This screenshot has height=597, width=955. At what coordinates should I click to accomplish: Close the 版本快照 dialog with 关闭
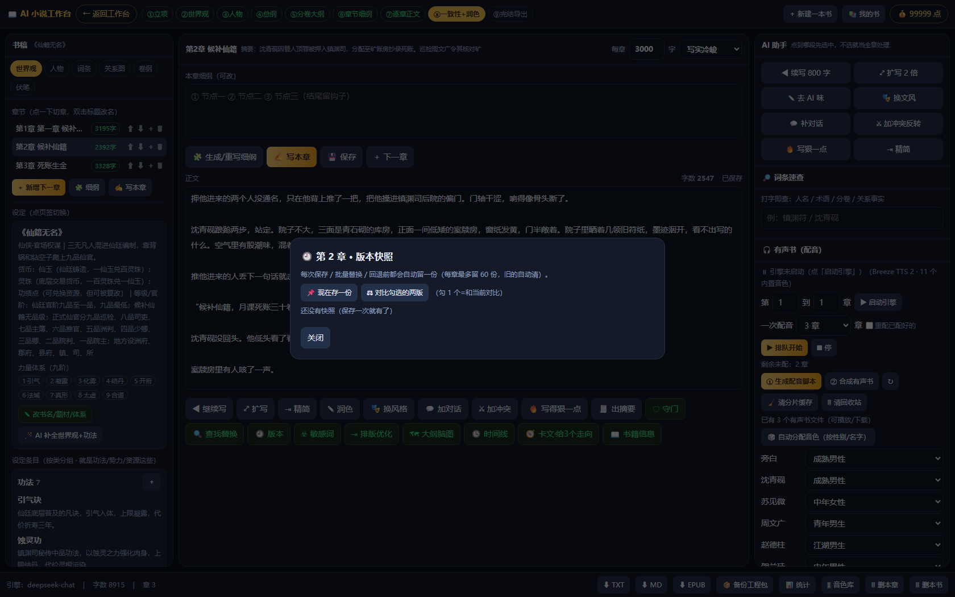(x=315, y=338)
